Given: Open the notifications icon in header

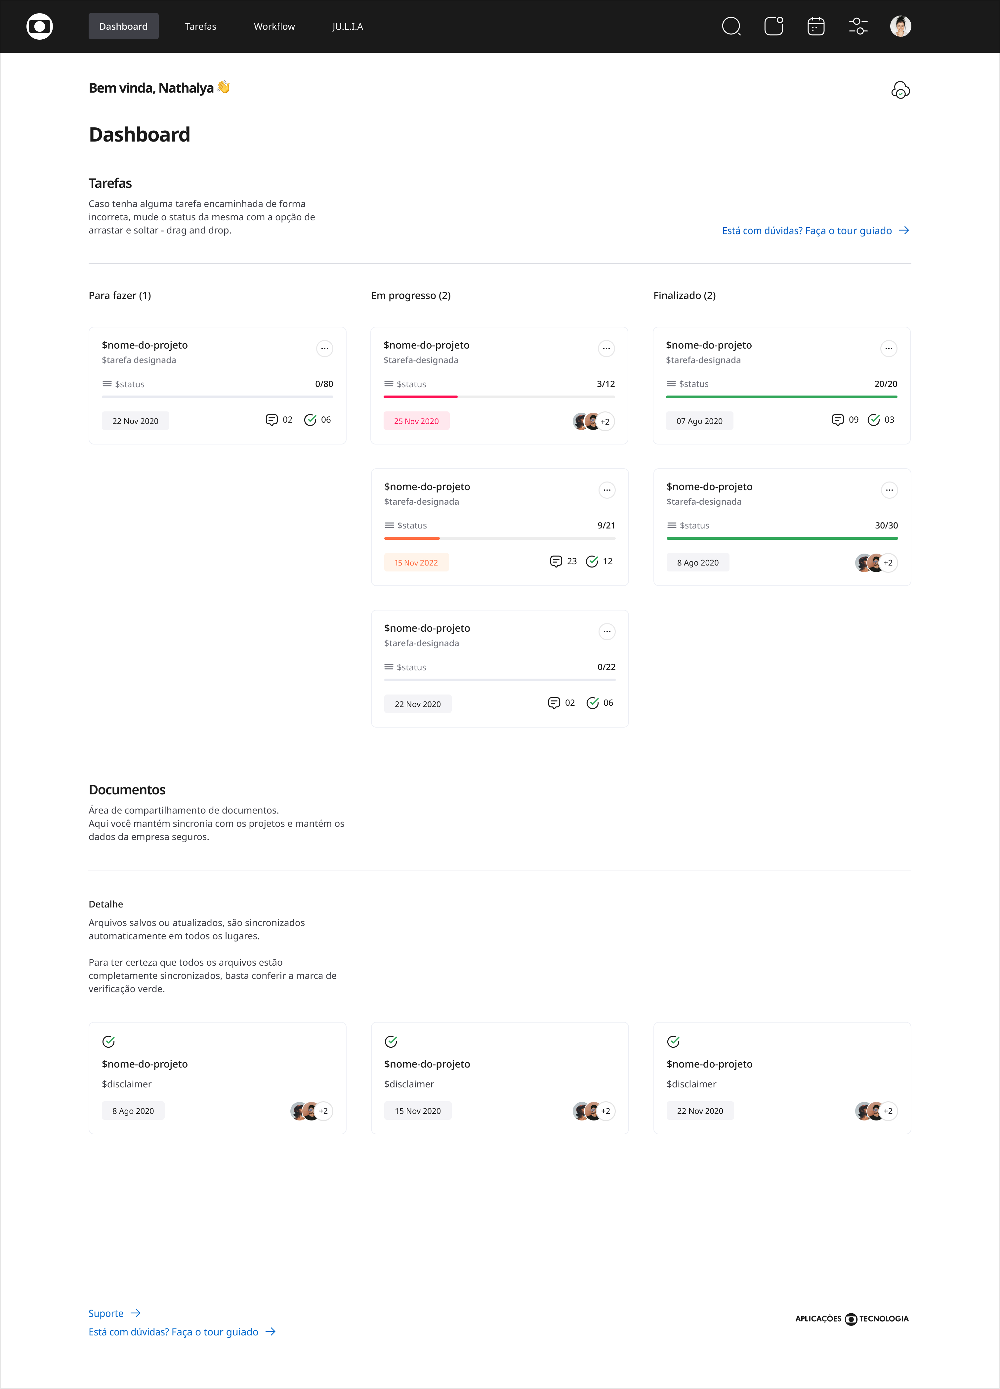Looking at the screenshot, I should [x=773, y=26].
